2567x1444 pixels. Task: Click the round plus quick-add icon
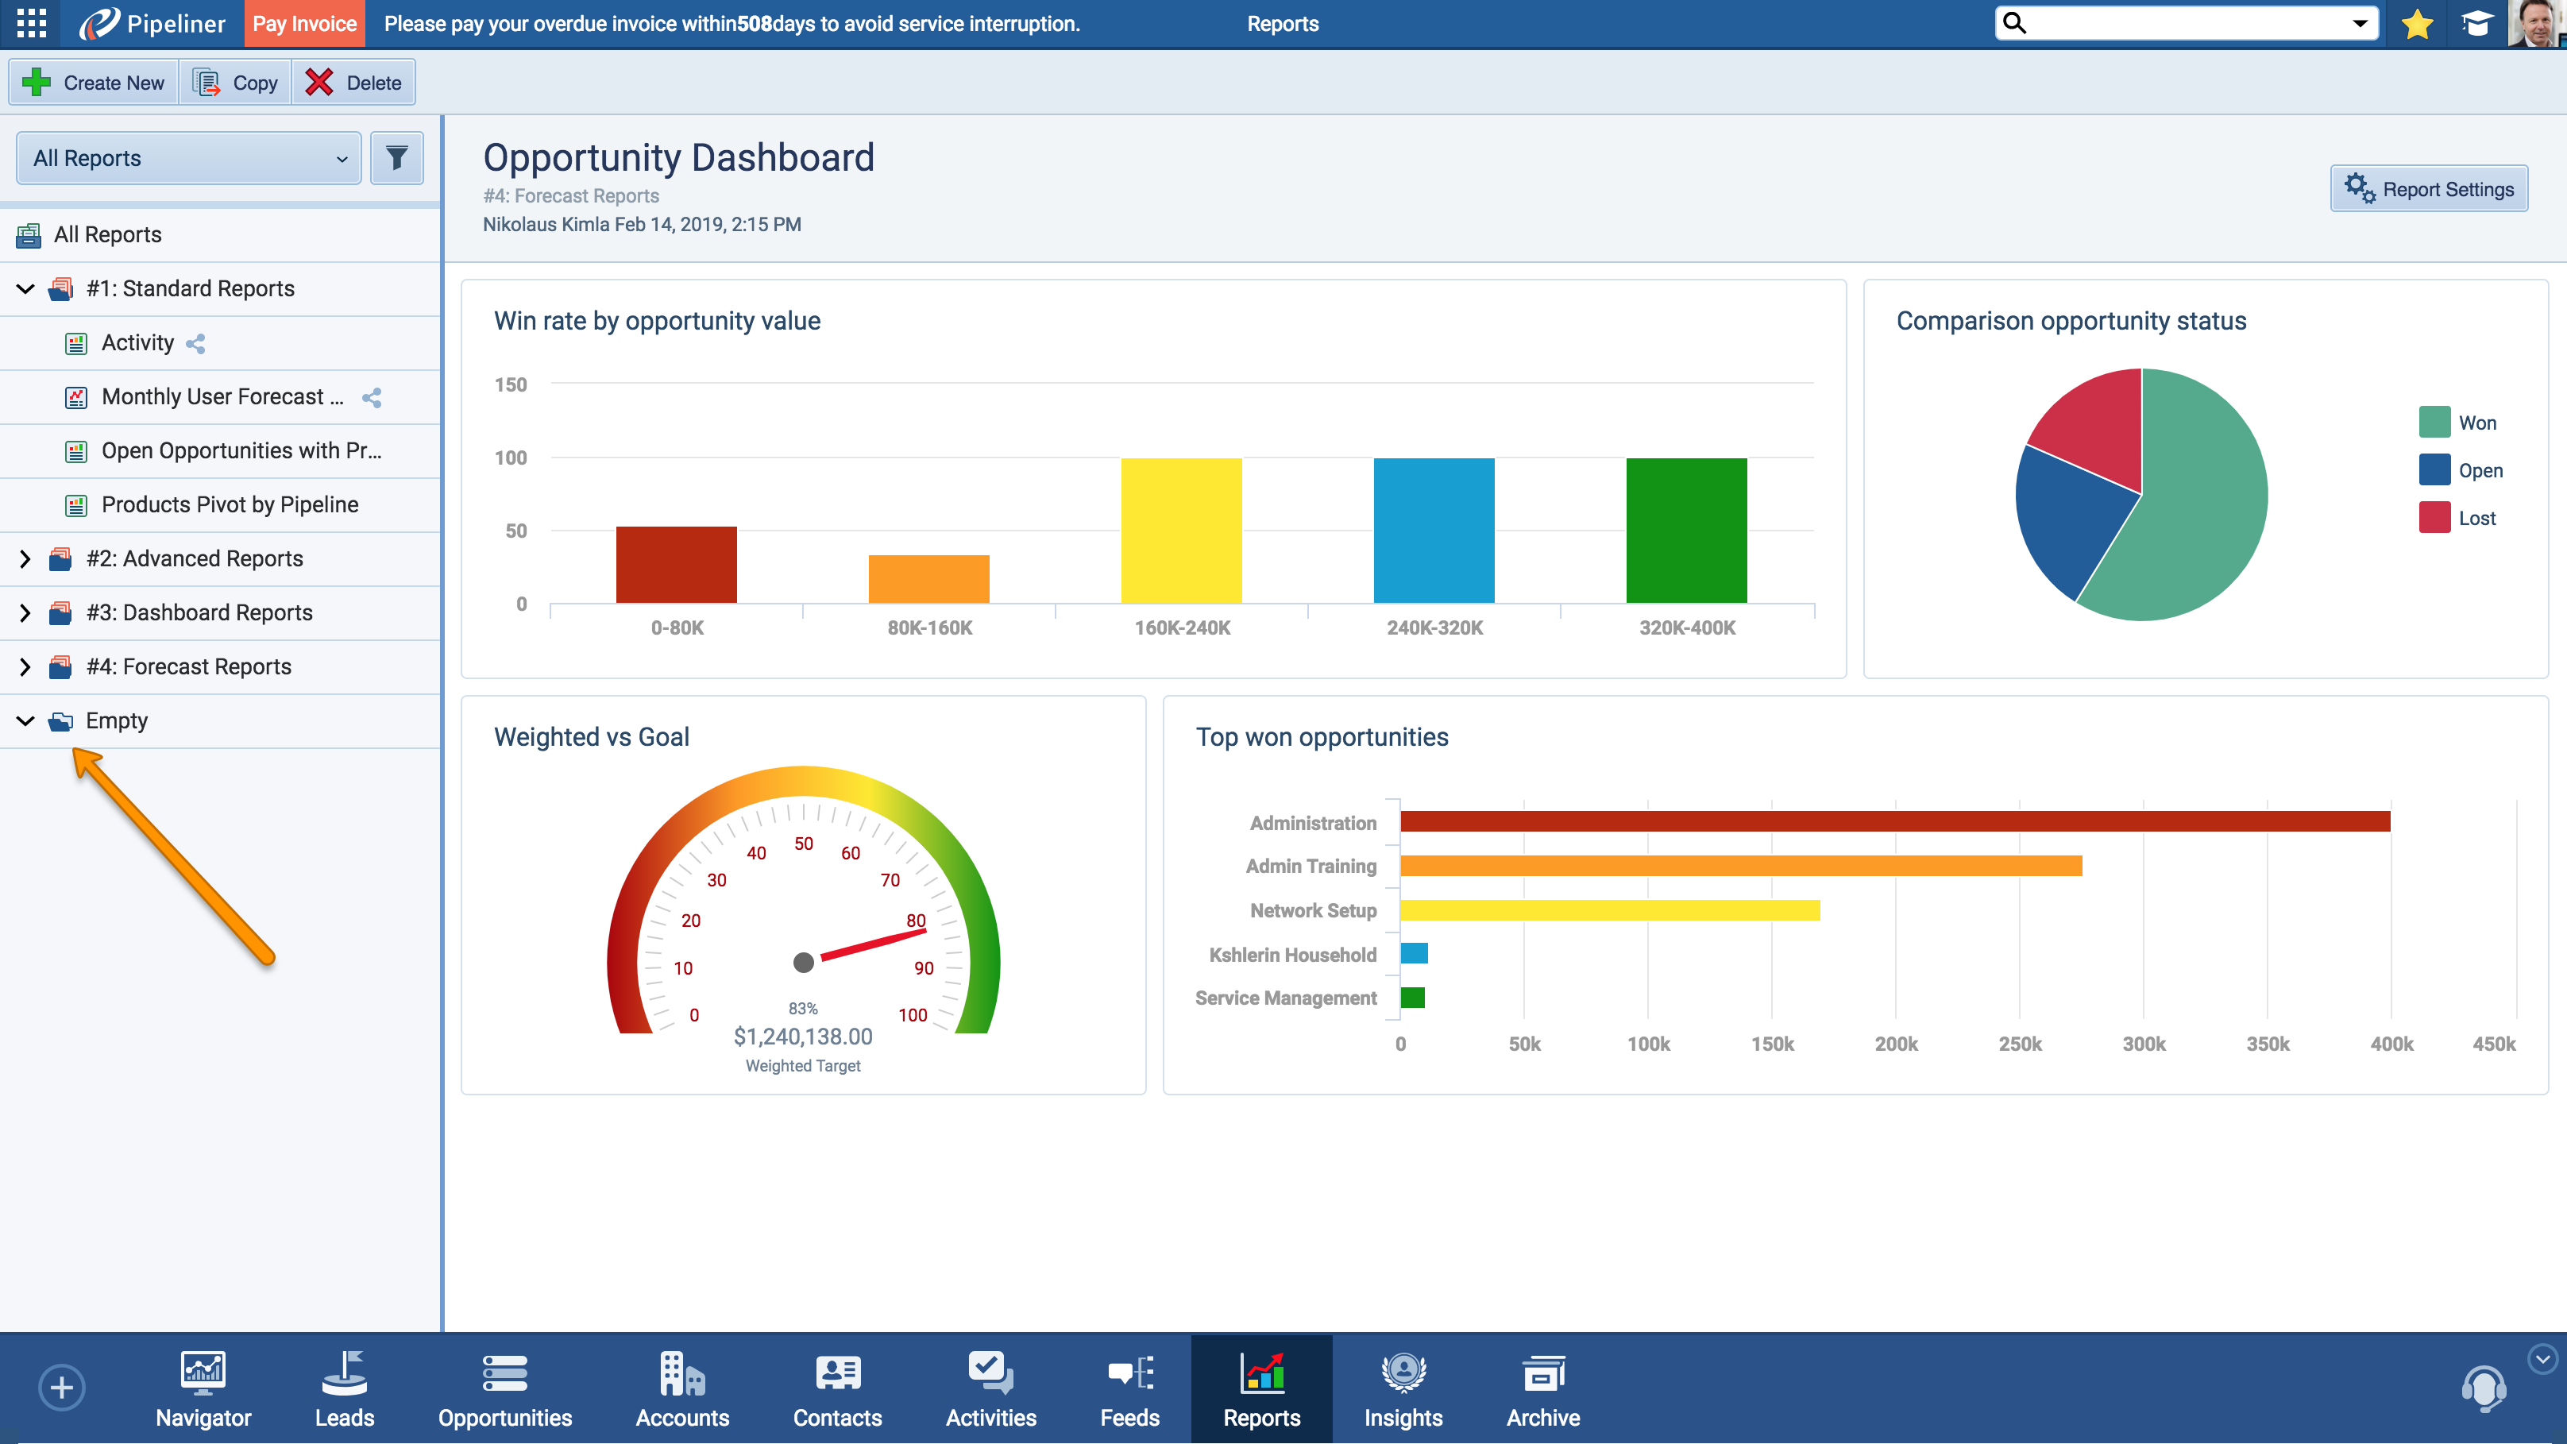tap(62, 1387)
